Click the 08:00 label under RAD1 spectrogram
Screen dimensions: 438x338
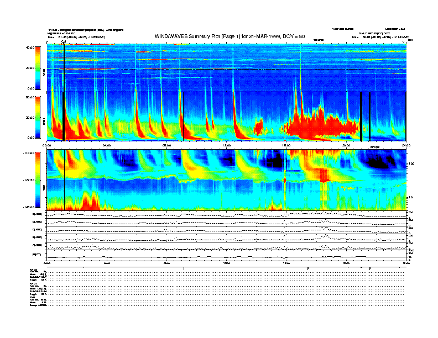tap(166, 145)
